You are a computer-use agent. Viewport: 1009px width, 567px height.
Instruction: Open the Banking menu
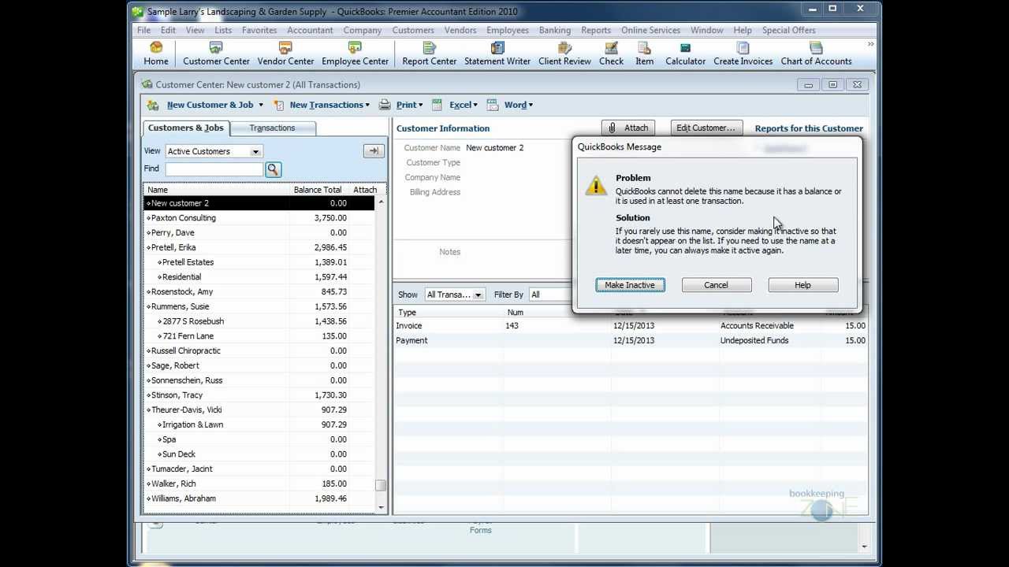pyautogui.click(x=555, y=30)
